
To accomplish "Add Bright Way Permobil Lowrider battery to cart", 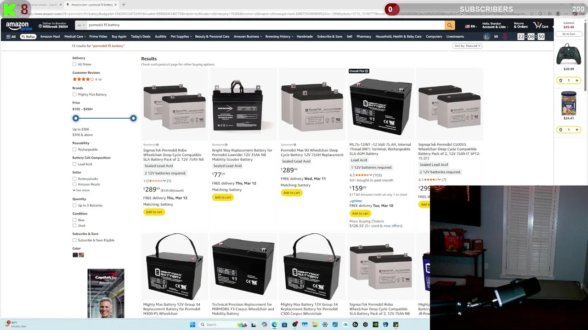I will (x=223, y=197).
